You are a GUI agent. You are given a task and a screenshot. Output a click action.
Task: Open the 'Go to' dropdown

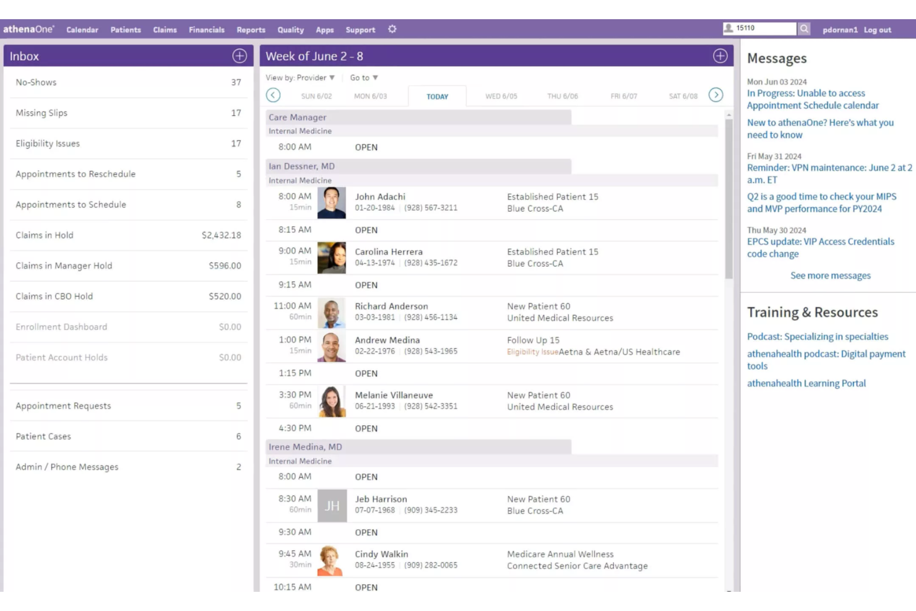363,77
